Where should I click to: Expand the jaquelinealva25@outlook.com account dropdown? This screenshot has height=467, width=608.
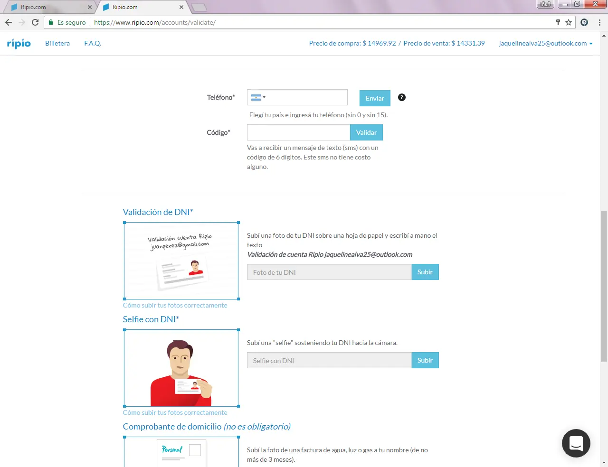(546, 43)
